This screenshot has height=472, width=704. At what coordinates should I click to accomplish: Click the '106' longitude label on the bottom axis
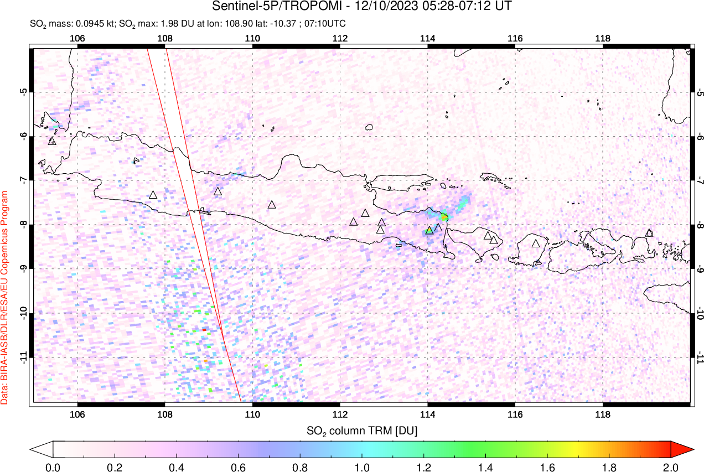(x=77, y=414)
